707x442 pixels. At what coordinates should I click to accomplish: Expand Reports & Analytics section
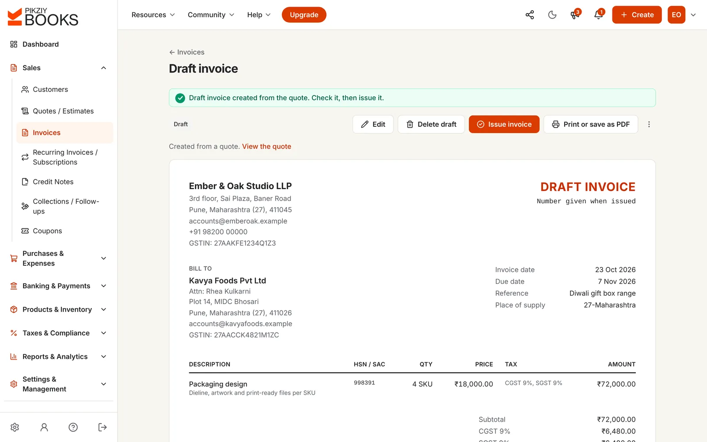(58, 357)
